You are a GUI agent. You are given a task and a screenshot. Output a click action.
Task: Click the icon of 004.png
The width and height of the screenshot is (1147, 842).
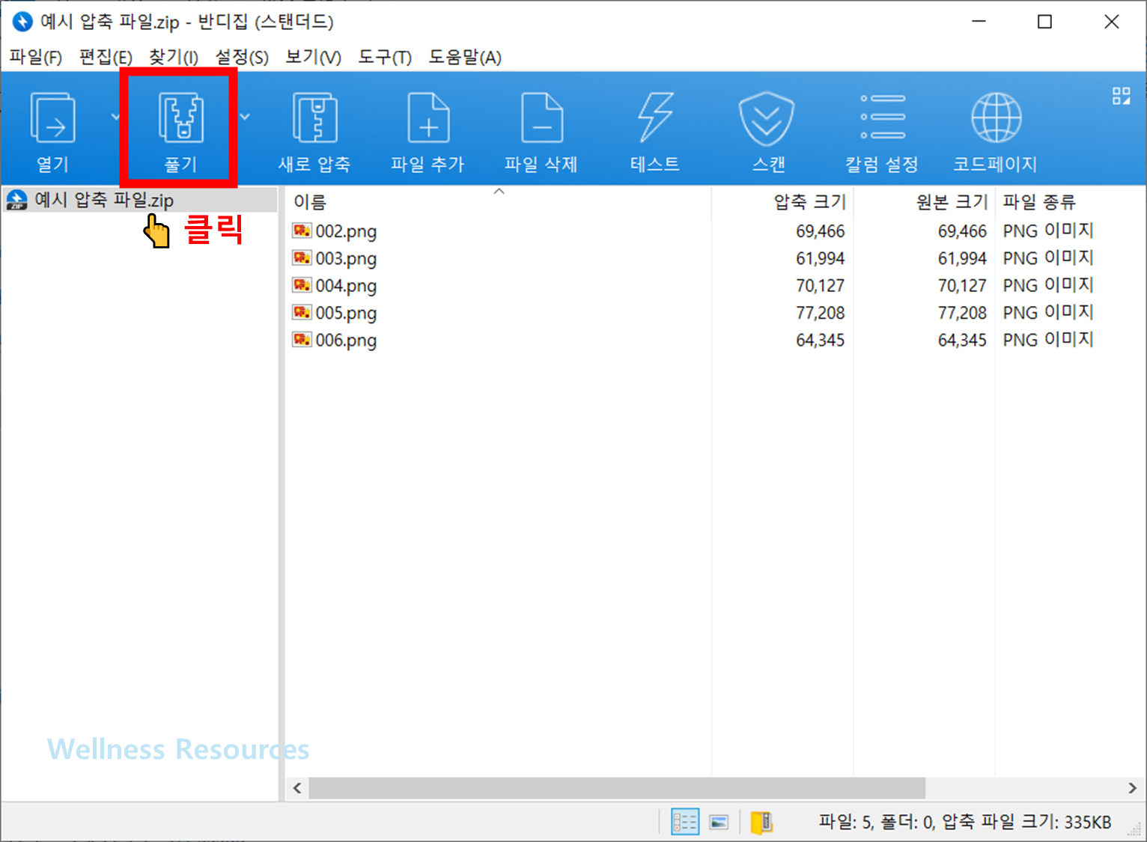click(302, 285)
